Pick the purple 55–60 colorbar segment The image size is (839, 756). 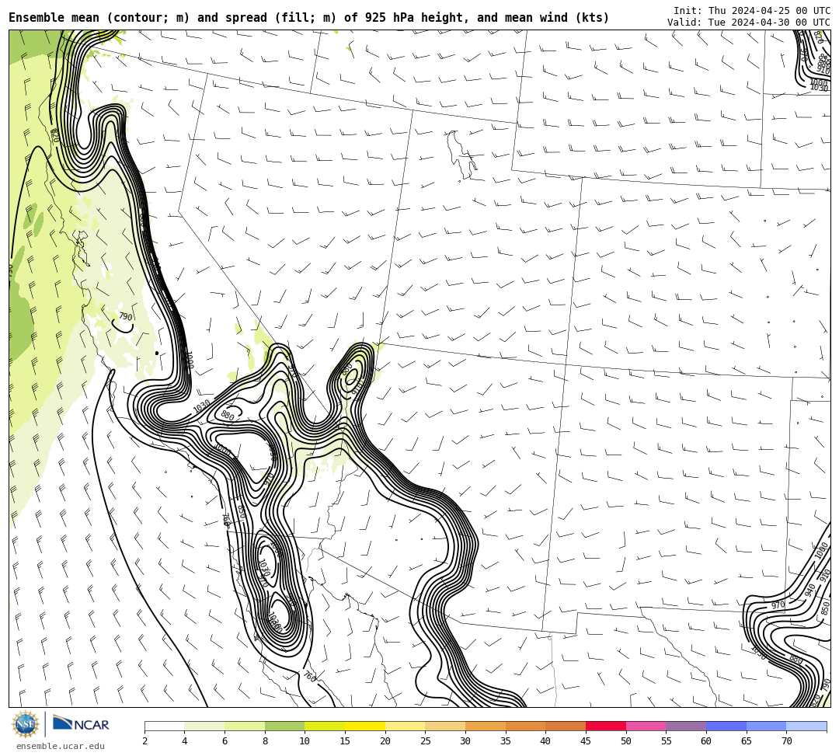(686, 726)
